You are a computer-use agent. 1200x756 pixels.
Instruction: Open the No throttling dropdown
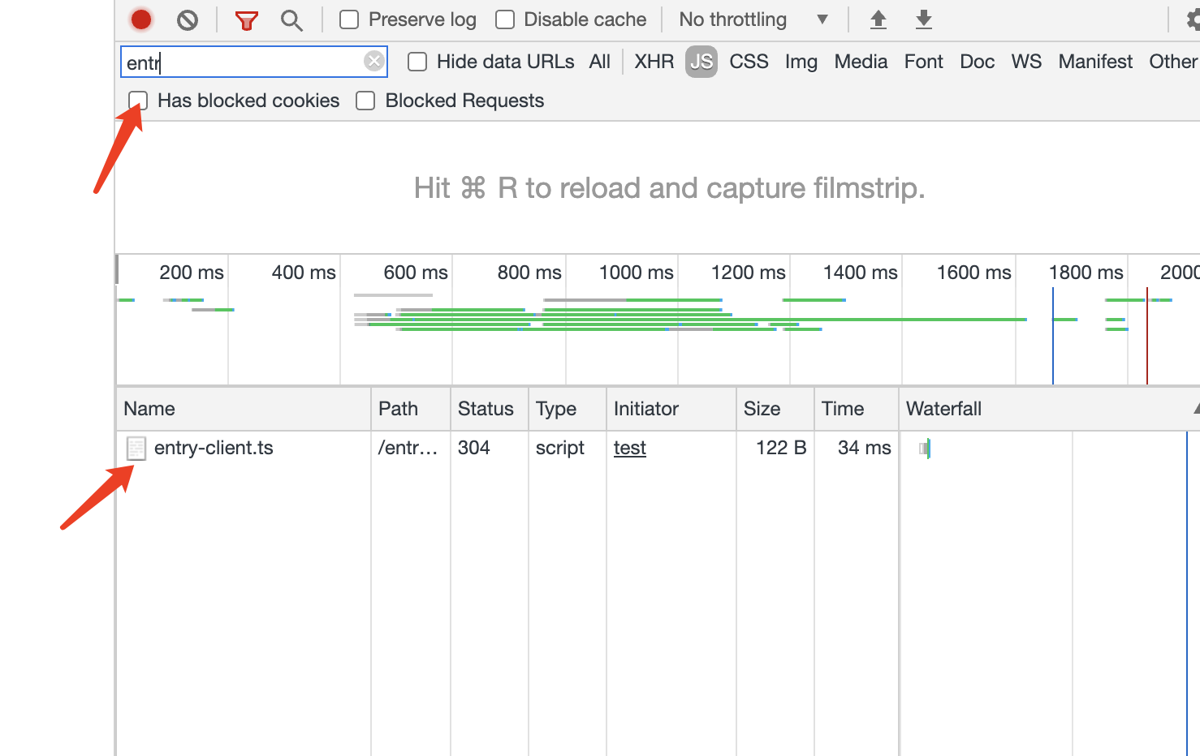pos(755,19)
